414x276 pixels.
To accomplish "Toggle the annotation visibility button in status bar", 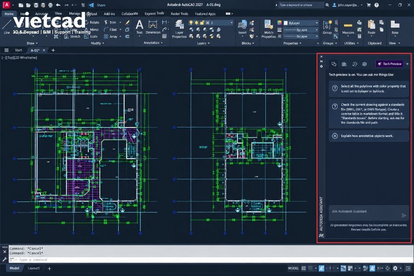I will pyautogui.click(x=372, y=268).
